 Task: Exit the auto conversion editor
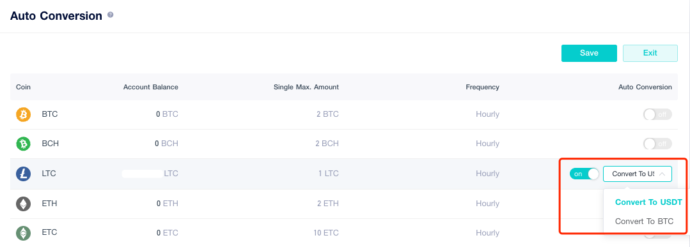click(x=650, y=53)
